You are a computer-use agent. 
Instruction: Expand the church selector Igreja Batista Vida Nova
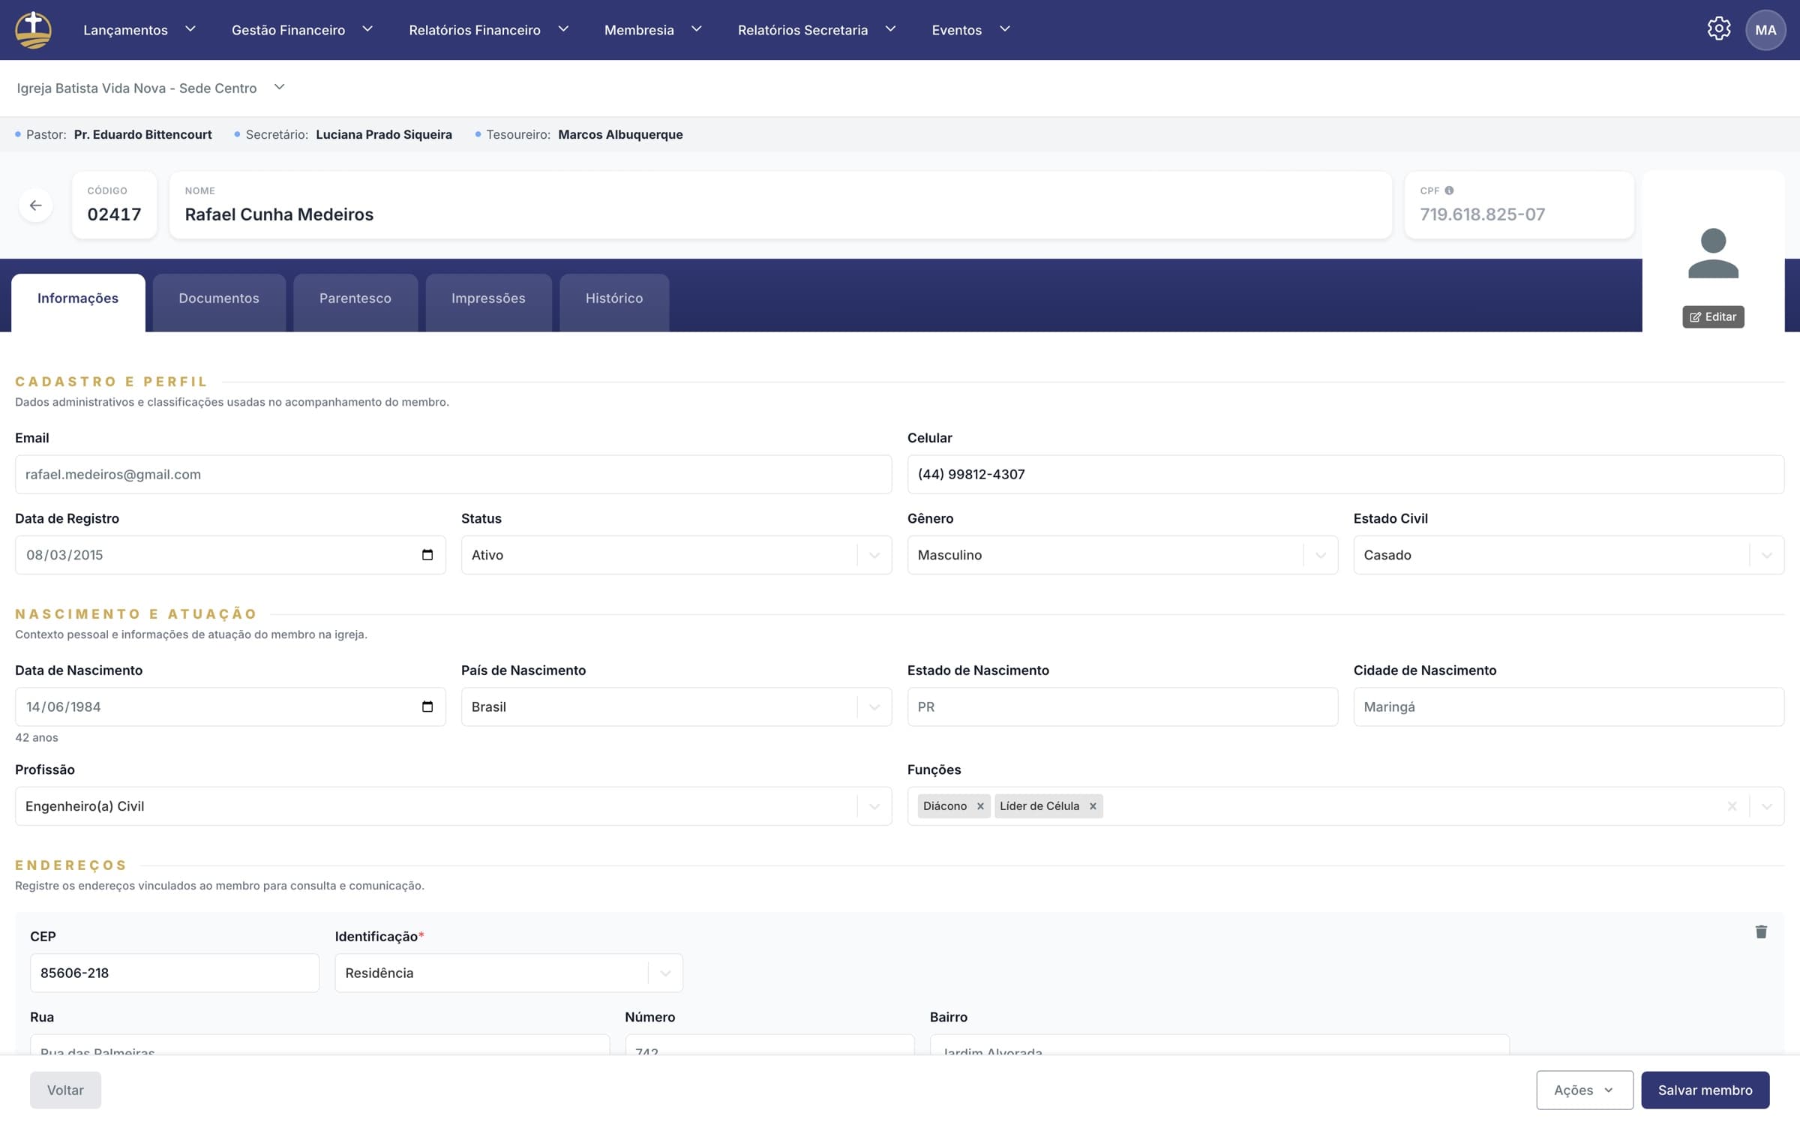click(151, 88)
